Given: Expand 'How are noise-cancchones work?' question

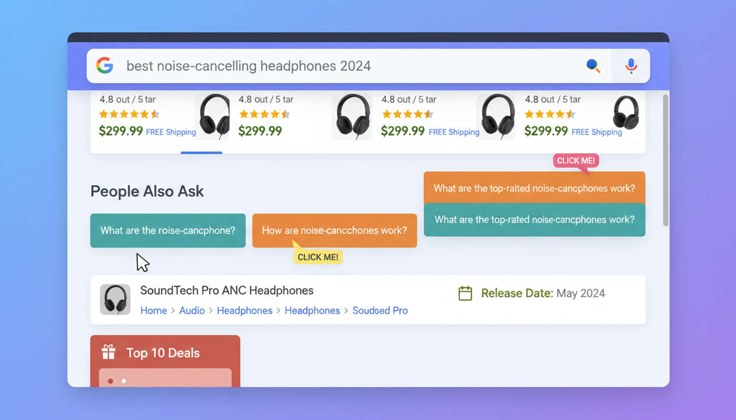Looking at the screenshot, I should pos(334,230).
